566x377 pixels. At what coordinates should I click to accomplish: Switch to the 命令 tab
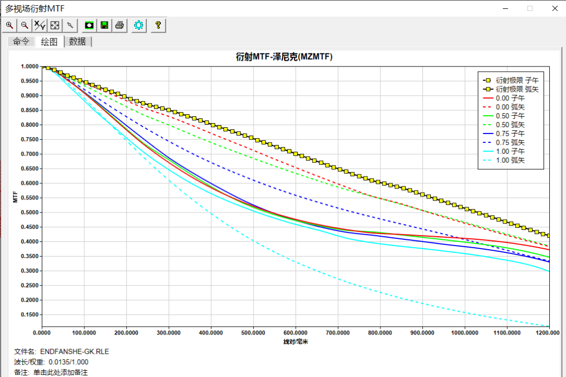21,41
